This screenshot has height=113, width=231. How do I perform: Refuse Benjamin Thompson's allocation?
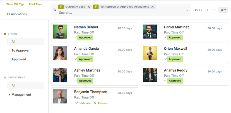[x=100, y=103]
